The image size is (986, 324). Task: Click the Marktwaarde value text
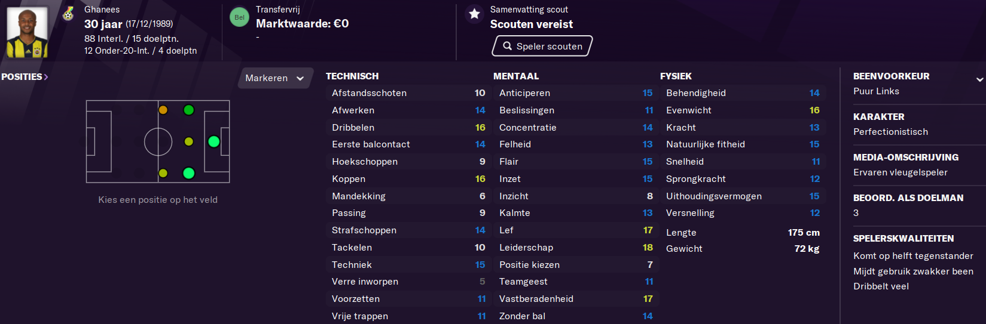click(x=303, y=24)
